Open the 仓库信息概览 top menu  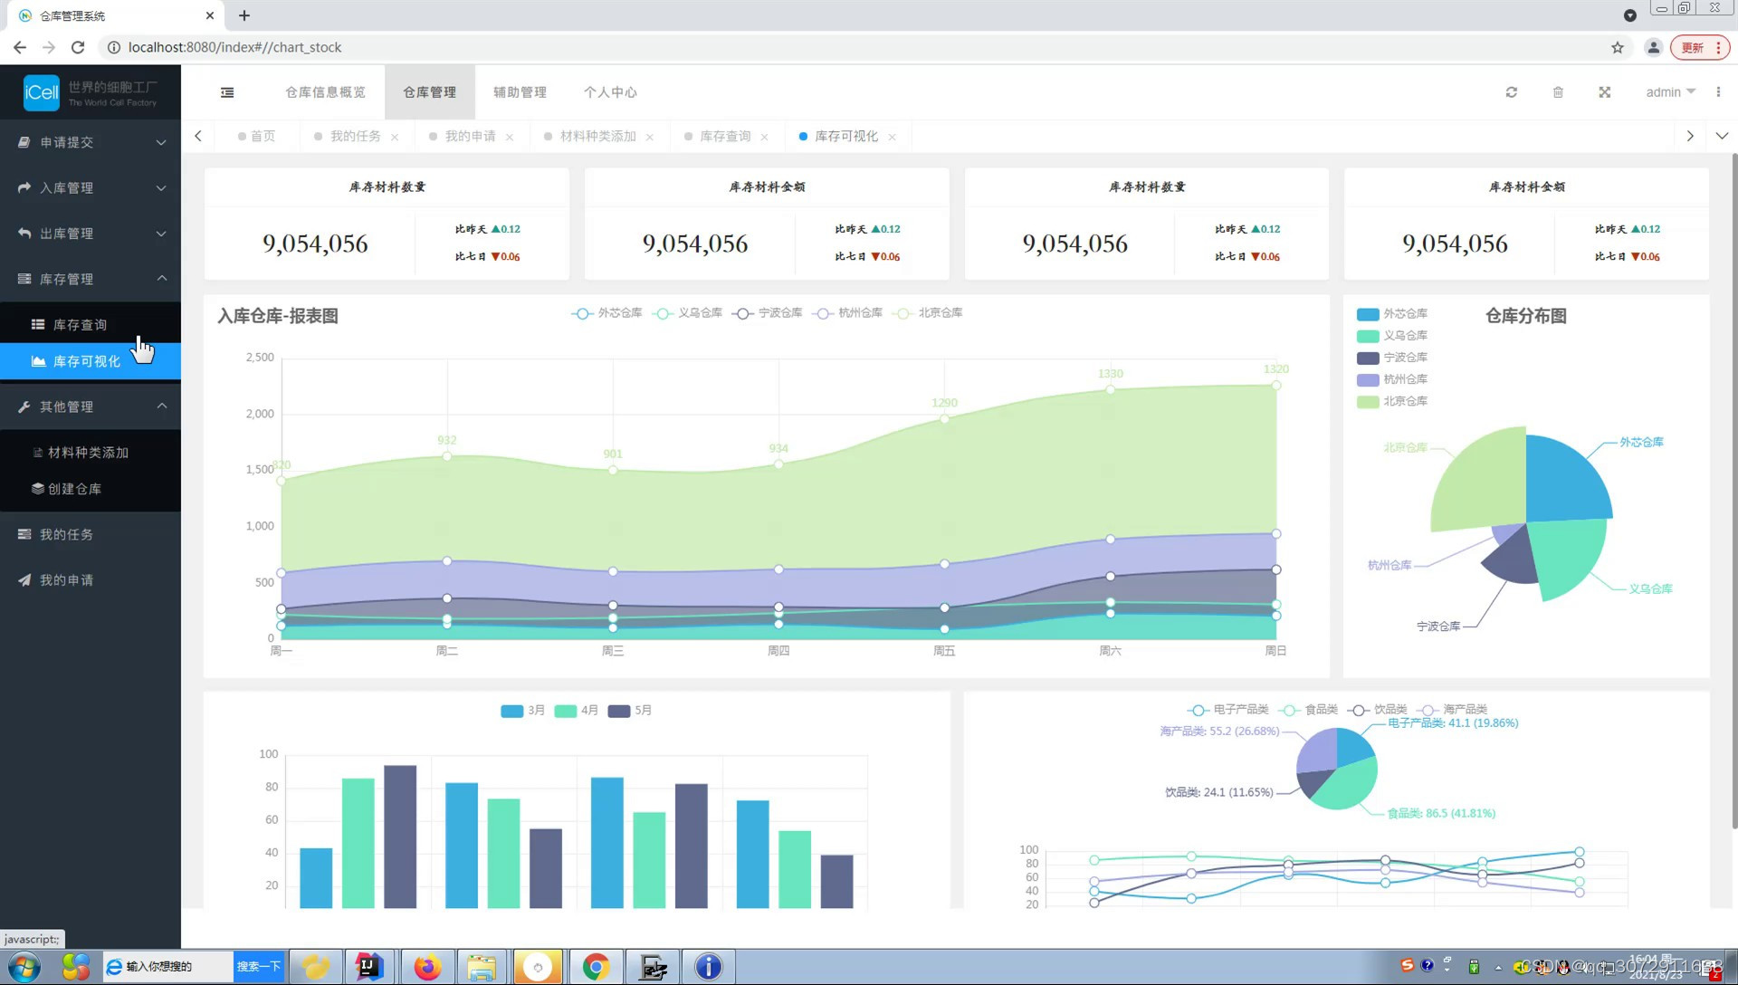326,92
